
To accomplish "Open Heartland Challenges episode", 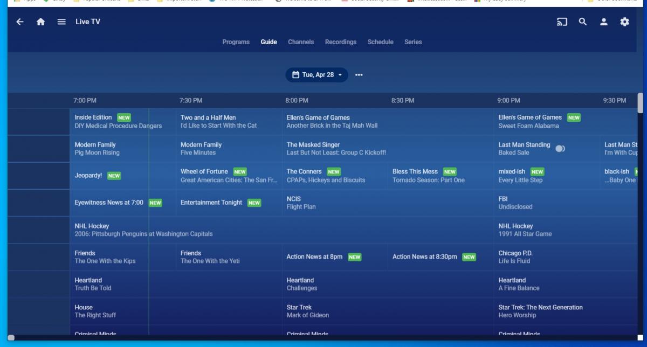I will pos(388,284).
